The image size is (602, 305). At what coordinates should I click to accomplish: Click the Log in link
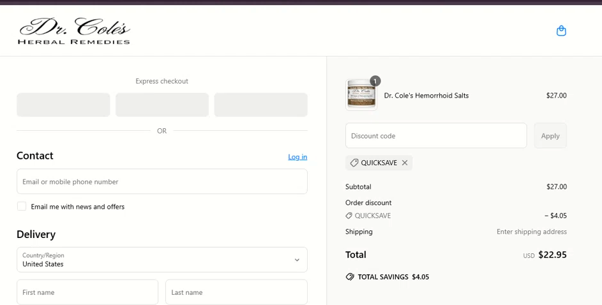pyautogui.click(x=297, y=157)
